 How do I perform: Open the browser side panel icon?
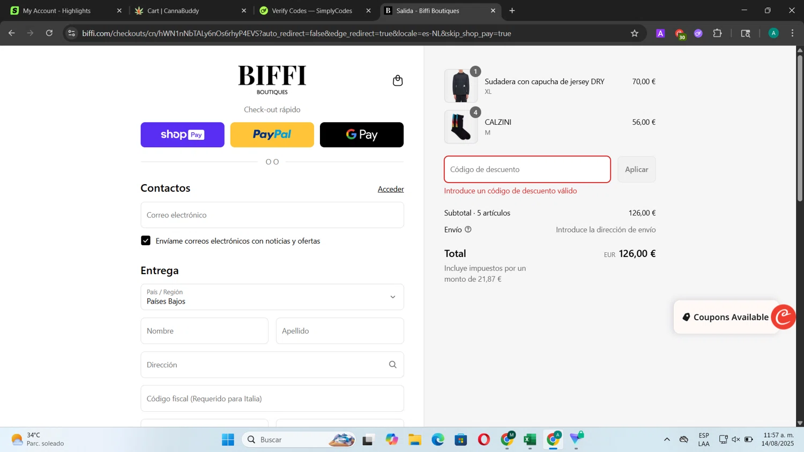745,33
